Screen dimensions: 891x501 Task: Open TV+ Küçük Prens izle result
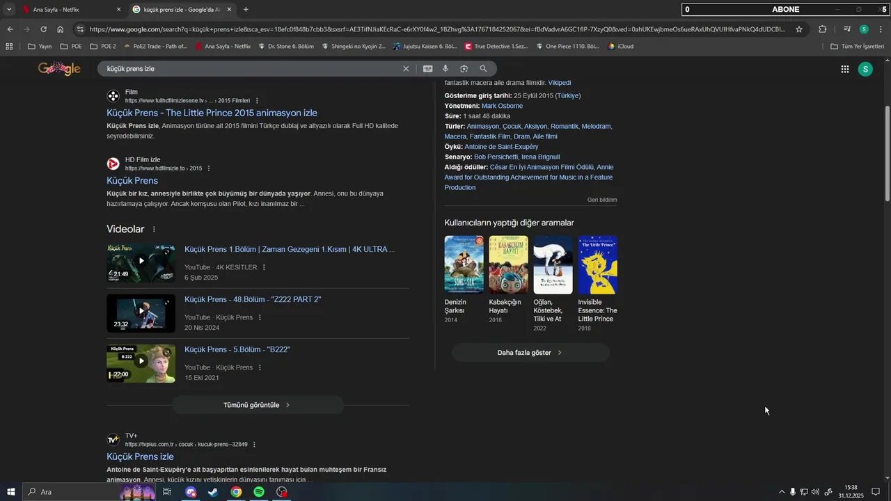pyautogui.click(x=140, y=456)
